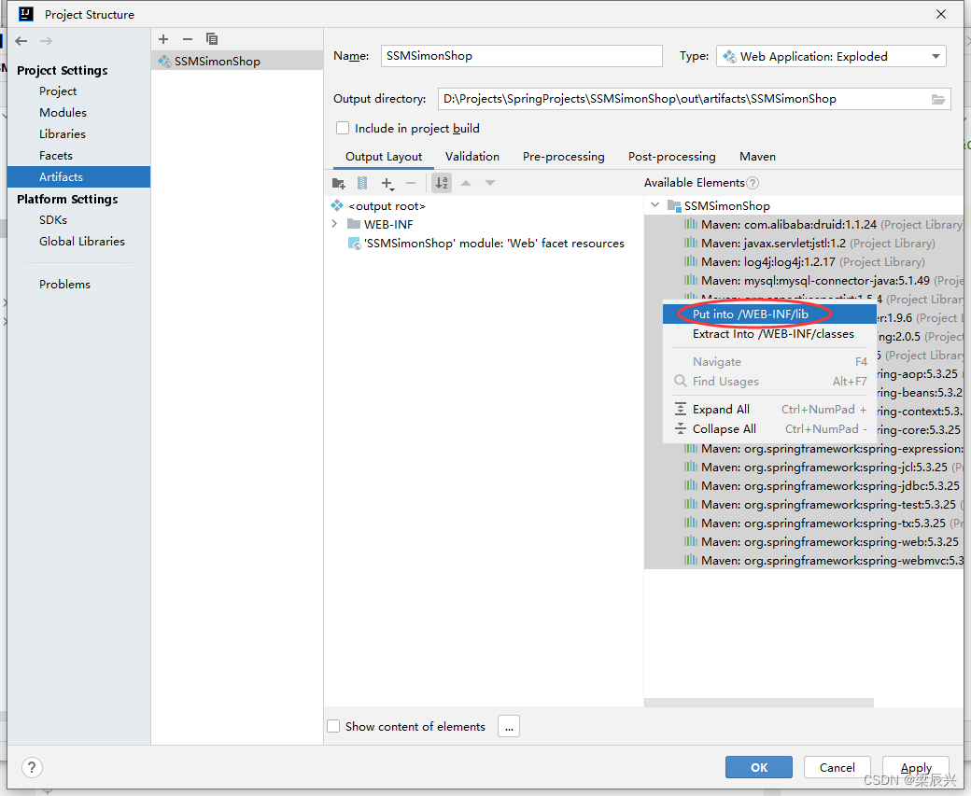Toggle sort elements by names and types
Image resolution: width=971 pixels, height=796 pixels.
point(442,183)
